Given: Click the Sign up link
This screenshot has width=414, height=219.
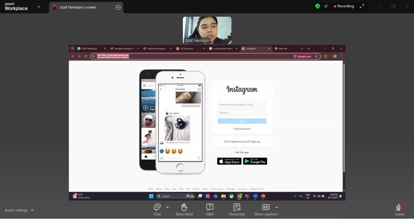Looking at the screenshot, I should click(x=256, y=141).
